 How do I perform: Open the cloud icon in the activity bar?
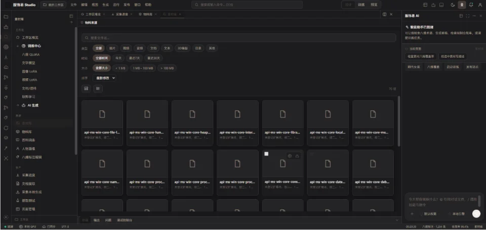click(x=6, y=67)
